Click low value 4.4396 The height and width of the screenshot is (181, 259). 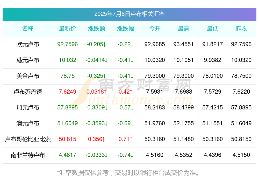point(213,155)
